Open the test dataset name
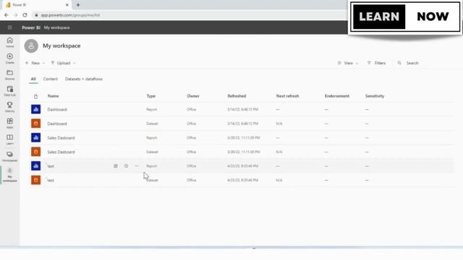 pos(51,180)
